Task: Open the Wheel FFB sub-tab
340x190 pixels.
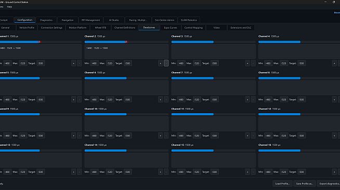Action: tap(100, 28)
